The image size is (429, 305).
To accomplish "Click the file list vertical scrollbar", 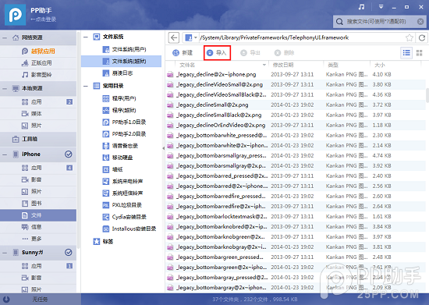I will coord(427,95).
